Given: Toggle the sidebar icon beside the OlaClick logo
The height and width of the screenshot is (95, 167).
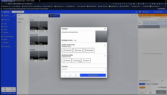Looking at the screenshot, I should (x=2, y=12).
